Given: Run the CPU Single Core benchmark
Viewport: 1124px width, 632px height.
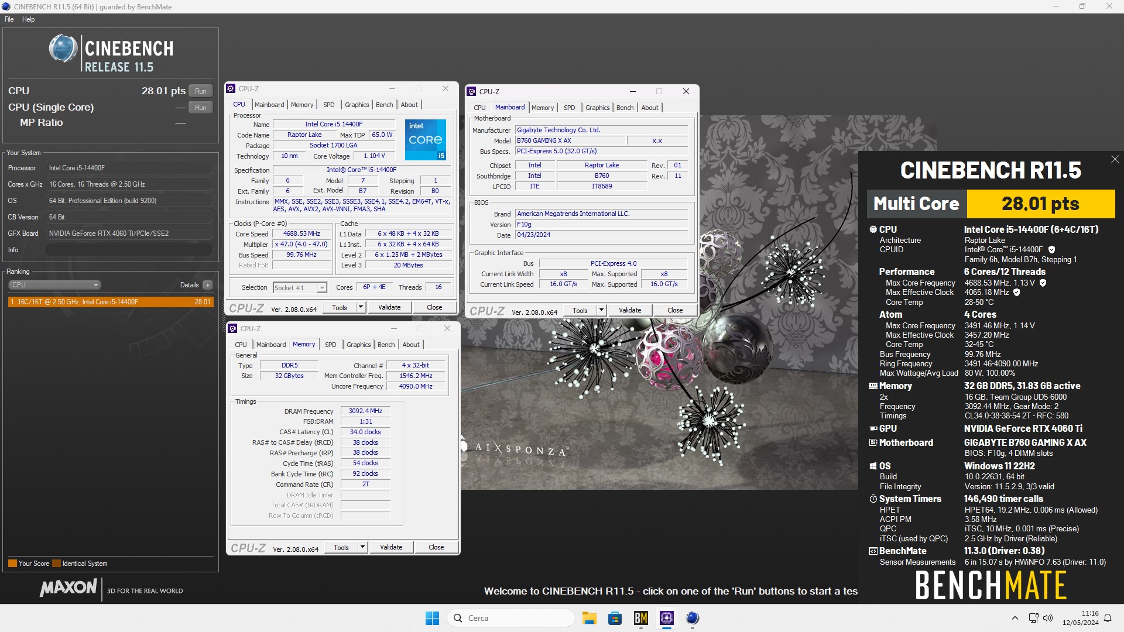Looking at the screenshot, I should 201,108.
